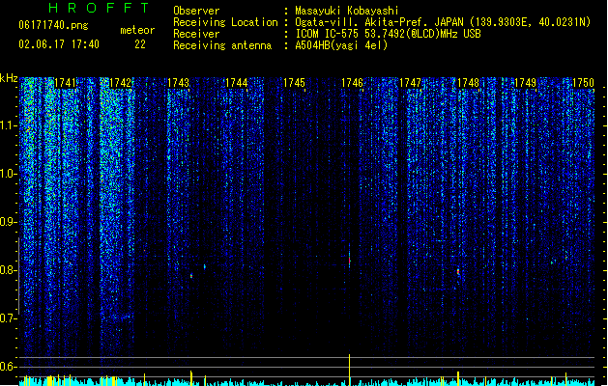
Task: Click the 1744 time marker
Action: point(237,83)
